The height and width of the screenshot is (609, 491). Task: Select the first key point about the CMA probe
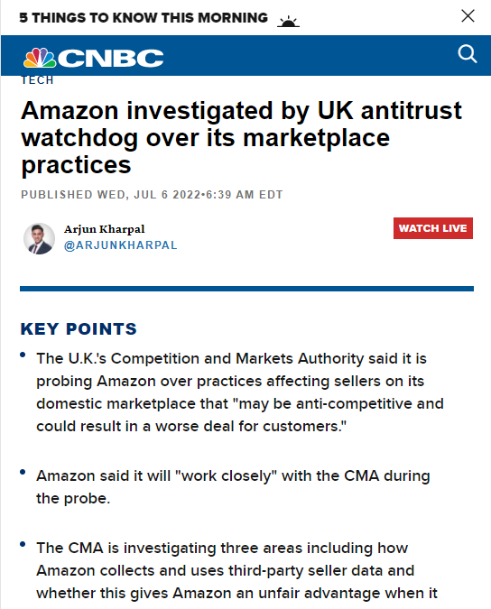240,392
